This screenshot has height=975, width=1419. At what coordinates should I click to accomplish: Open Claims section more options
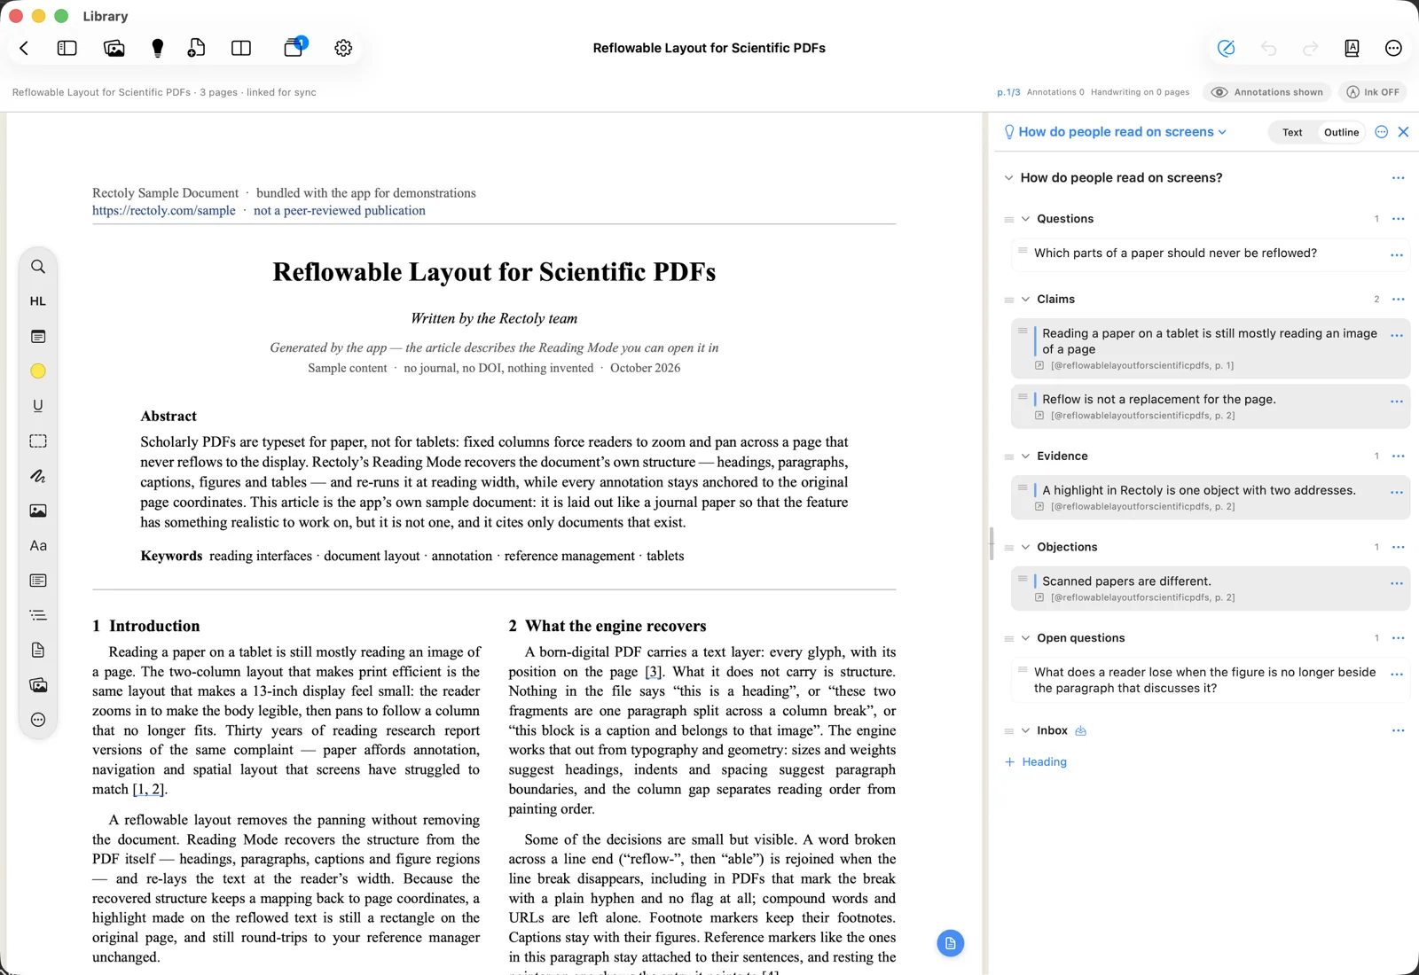coord(1399,300)
